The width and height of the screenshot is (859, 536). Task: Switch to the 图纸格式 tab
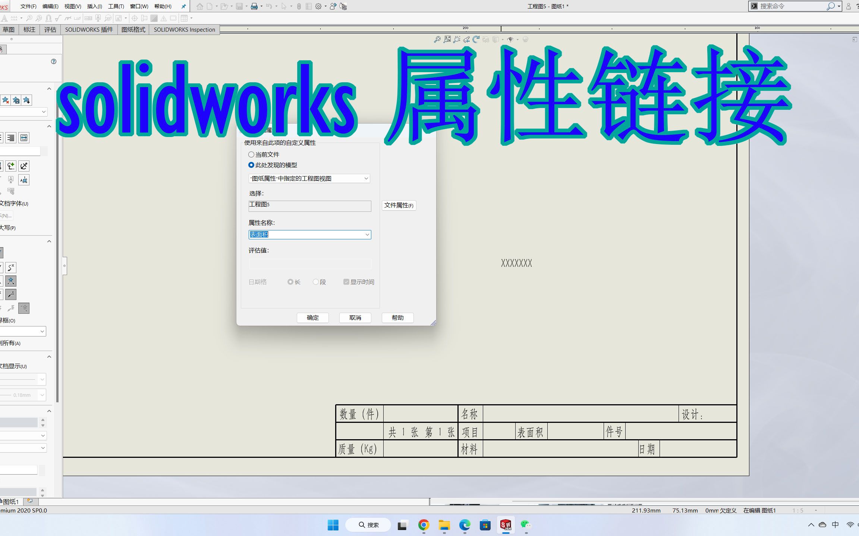tap(133, 30)
